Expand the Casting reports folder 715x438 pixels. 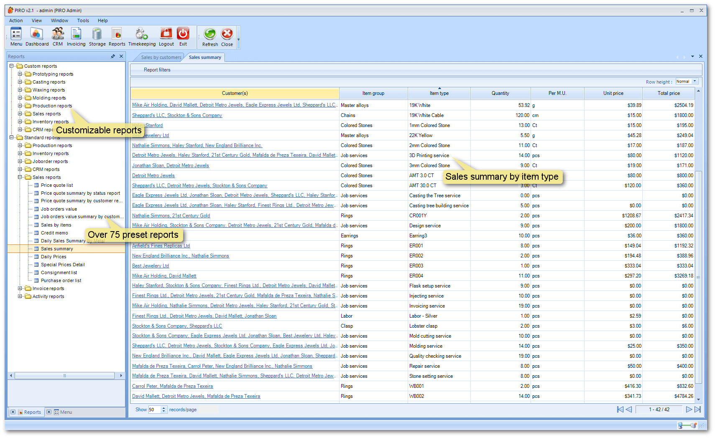[20, 82]
